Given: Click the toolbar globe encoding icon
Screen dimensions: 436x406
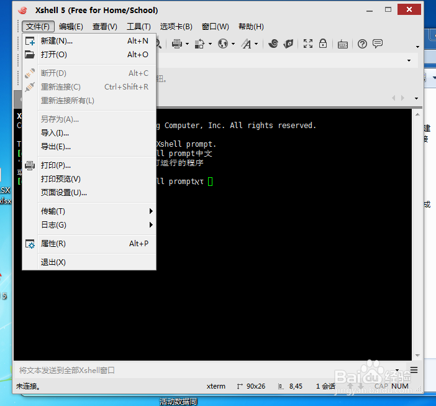Looking at the screenshot, I should coord(223,44).
